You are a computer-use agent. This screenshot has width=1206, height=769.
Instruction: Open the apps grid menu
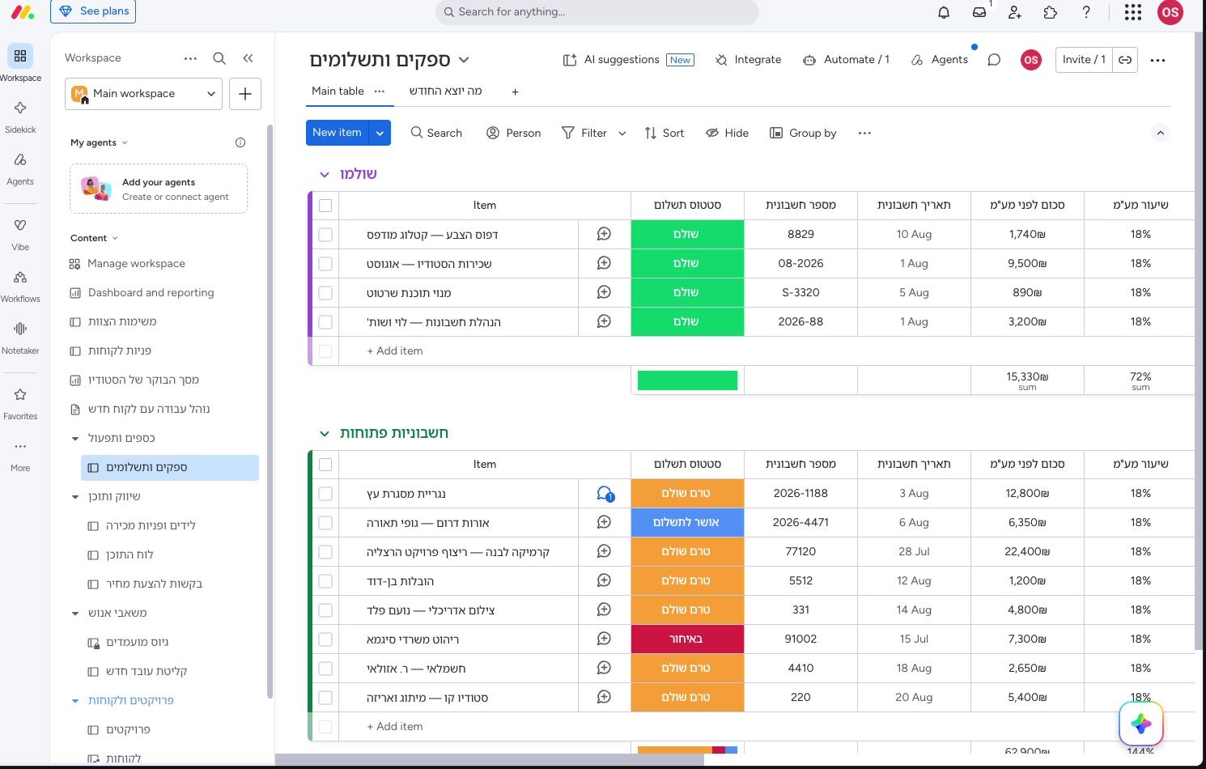coord(1133,12)
